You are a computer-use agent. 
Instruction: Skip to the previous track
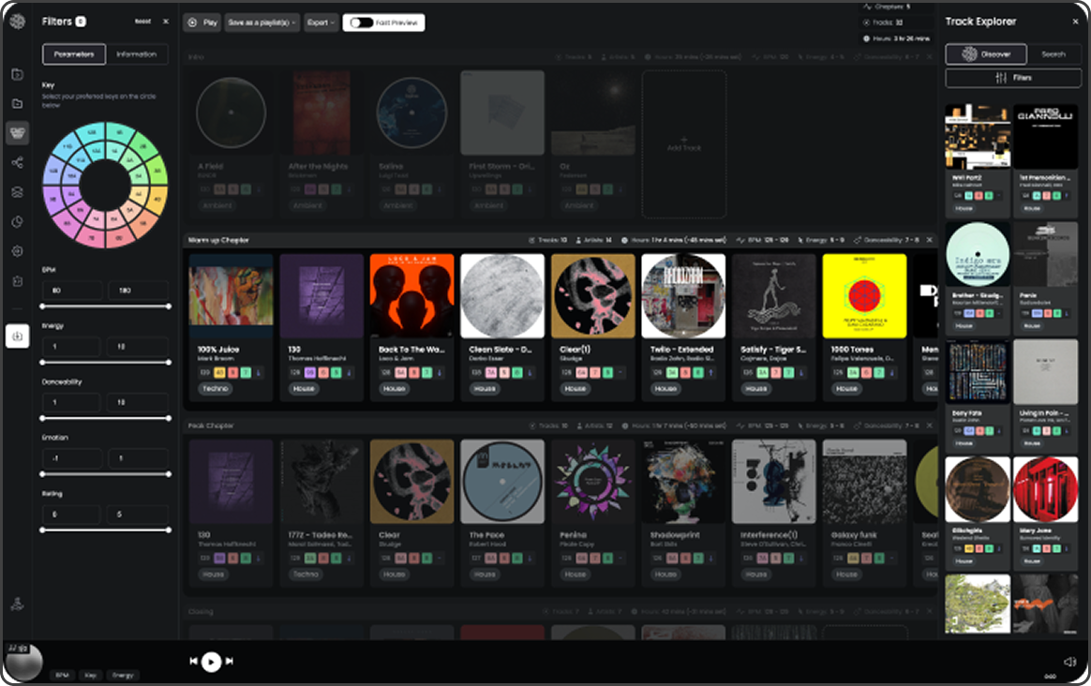(193, 661)
